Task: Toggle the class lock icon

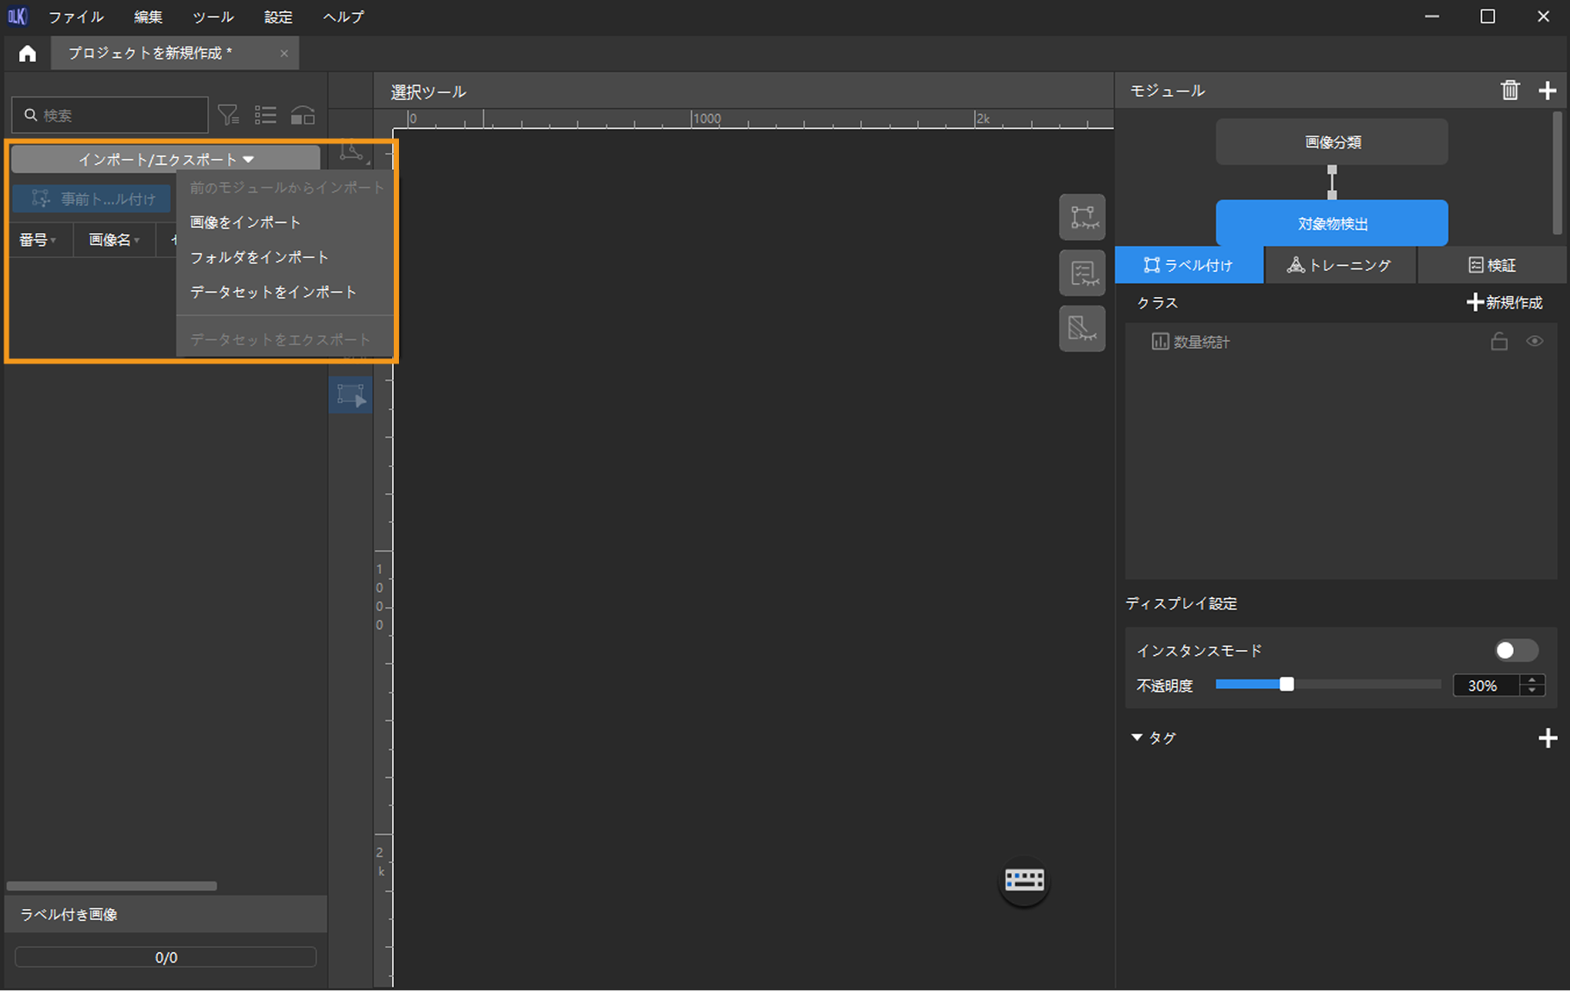Action: click(x=1499, y=342)
